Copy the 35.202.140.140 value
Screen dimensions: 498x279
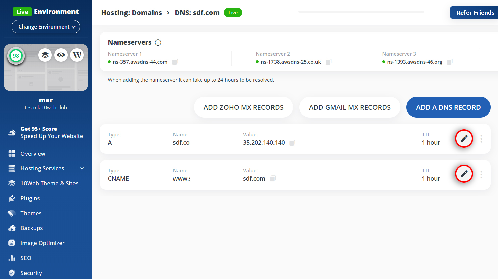(x=292, y=143)
